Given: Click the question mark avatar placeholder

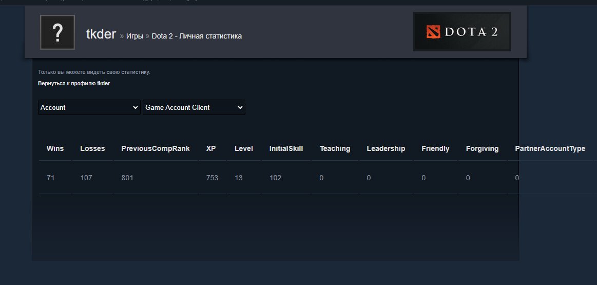Looking at the screenshot, I should coord(57,32).
